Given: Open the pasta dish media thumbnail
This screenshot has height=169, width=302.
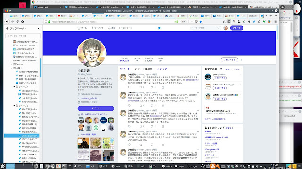Looking at the screenshot, I should 96,143.
